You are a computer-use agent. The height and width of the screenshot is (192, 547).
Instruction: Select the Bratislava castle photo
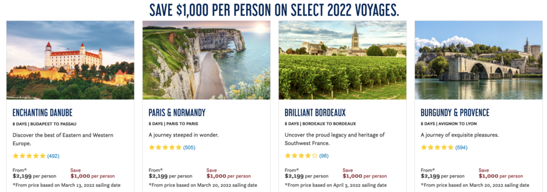pos(70,60)
